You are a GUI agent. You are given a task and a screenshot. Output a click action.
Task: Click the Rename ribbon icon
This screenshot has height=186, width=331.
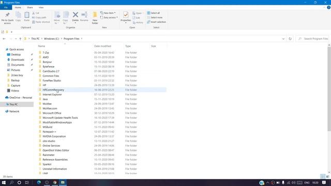(84, 17)
